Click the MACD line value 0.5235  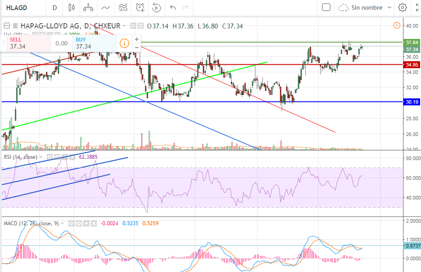[130, 223]
